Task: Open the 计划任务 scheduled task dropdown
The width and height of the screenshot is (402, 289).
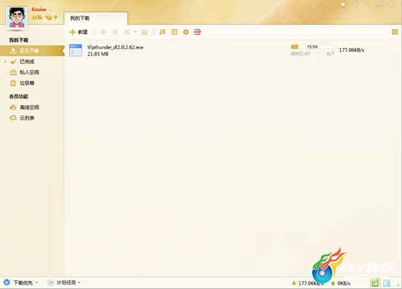Action: 64,282
